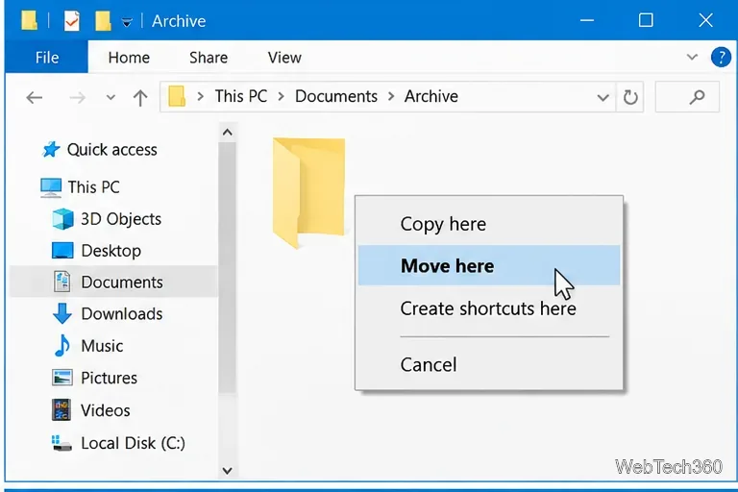Image resolution: width=738 pixels, height=492 pixels.
Task: Refresh the Archive folder view
Action: (630, 97)
